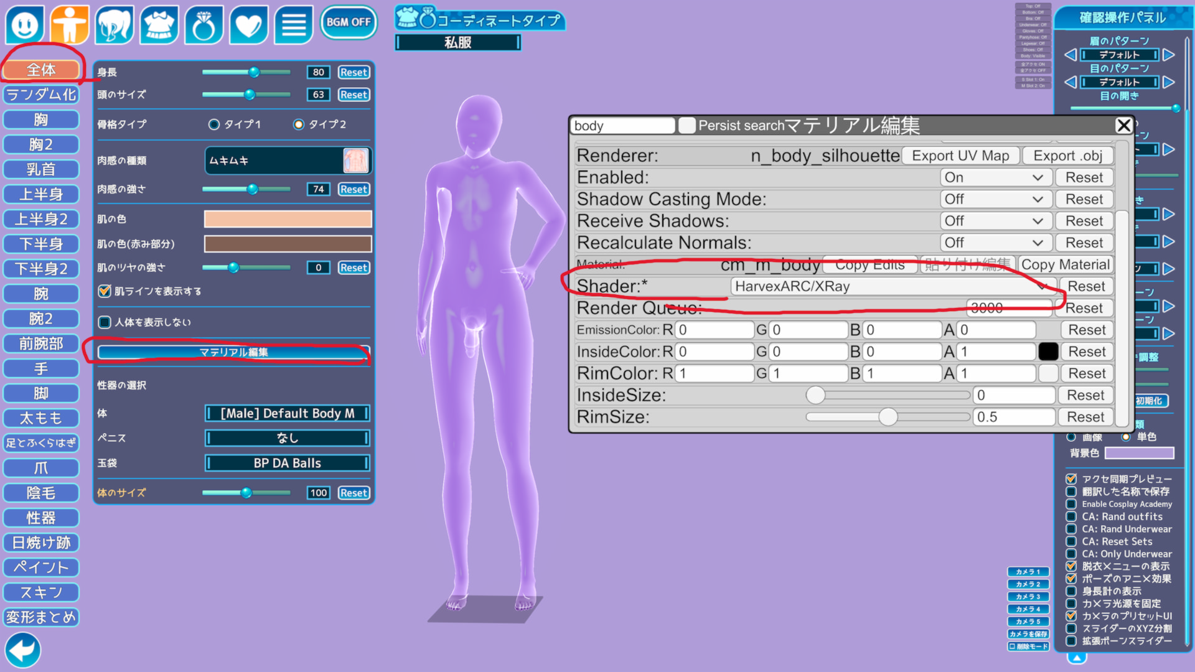Click the カメラを保存 button
The width and height of the screenshot is (1195, 672).
[1028, 634]
